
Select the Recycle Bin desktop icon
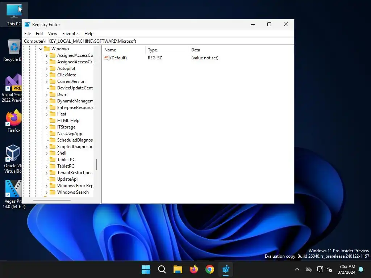pos(12,50)
